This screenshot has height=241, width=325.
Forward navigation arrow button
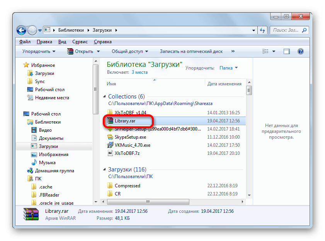[32, 31]
